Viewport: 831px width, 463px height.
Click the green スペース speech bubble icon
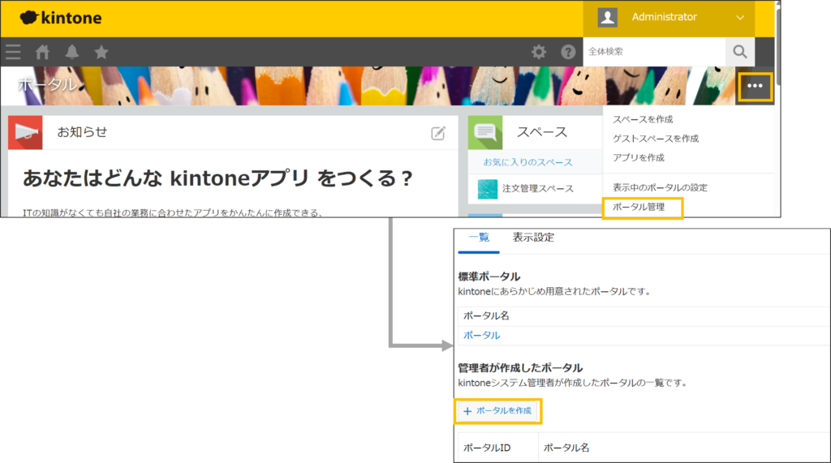[x=485, y=132]
